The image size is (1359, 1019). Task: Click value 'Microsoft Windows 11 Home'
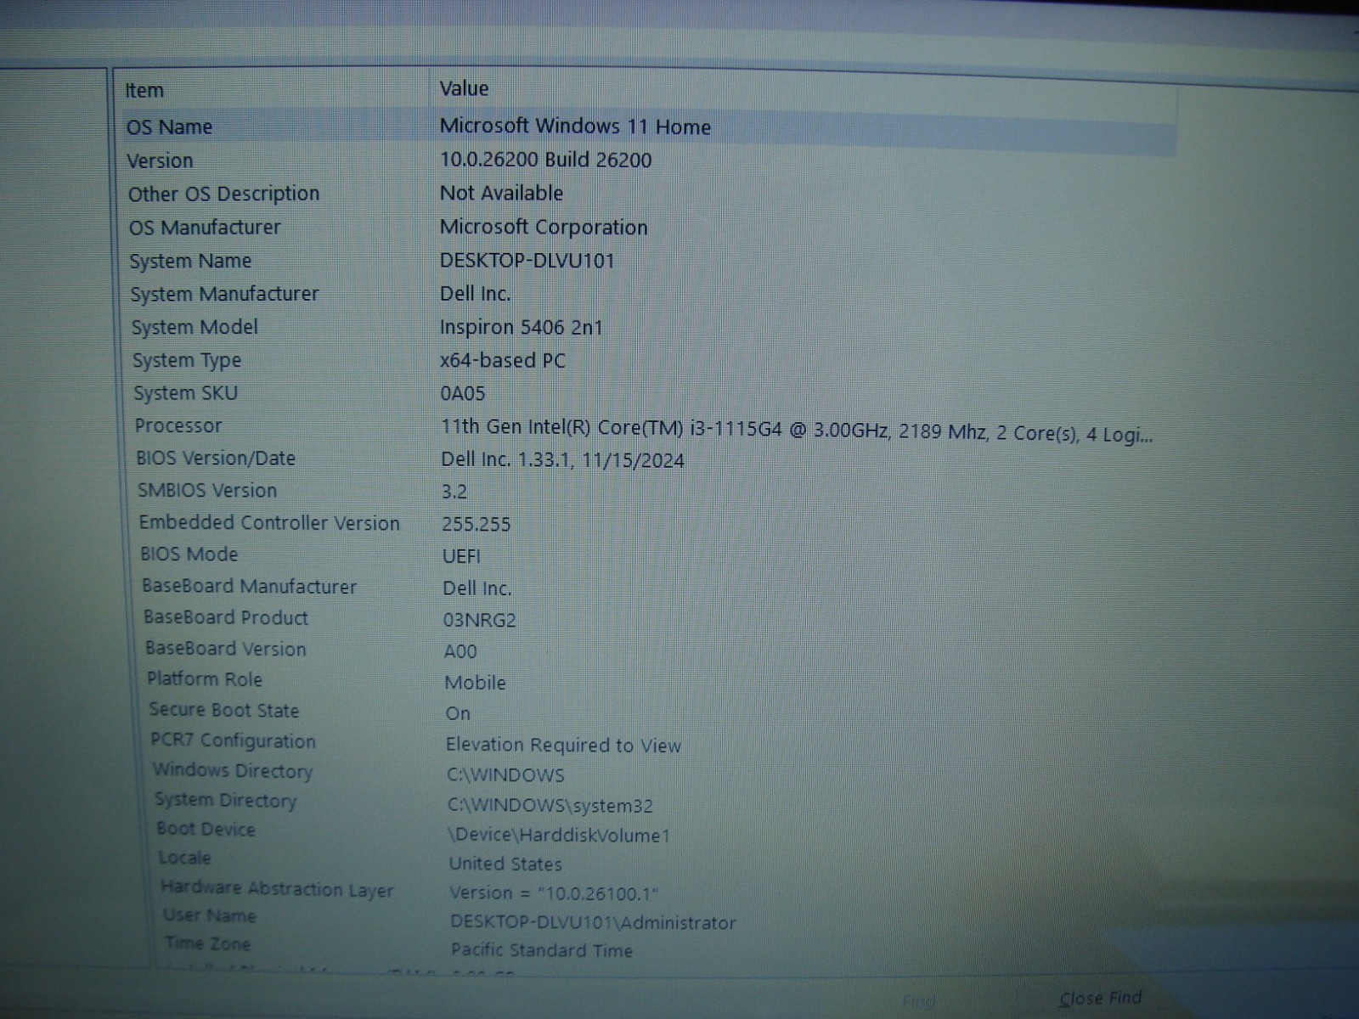[575, 127]
